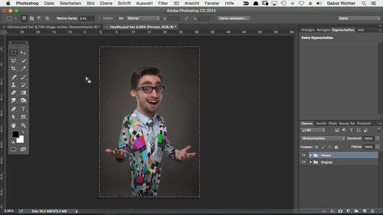The image size is (383, 215).
Task: Choose the Smudge tool
Action: click(13, 100)
